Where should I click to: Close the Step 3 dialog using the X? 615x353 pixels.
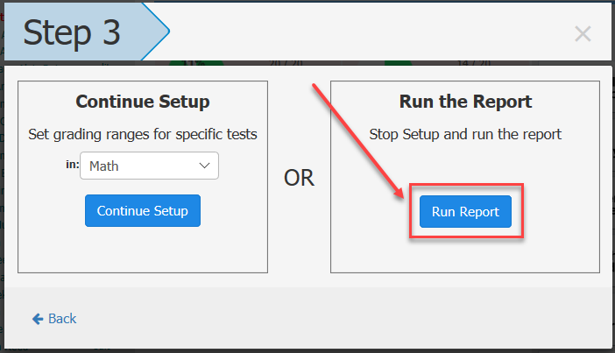(583, 34)
